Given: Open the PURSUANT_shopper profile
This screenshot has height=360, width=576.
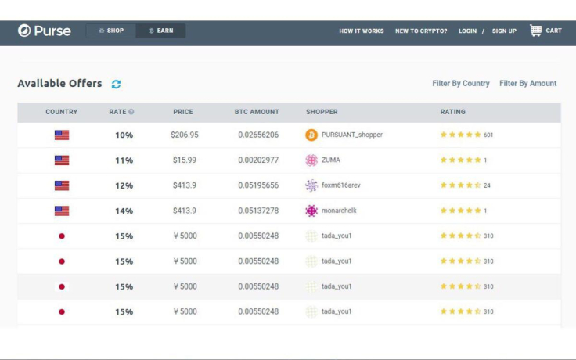Looking at the screenshot, I should point(352,135).
